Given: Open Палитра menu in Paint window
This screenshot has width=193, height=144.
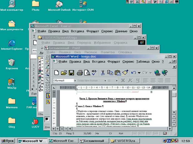Looking at the screenshot, I should click(x=108, y=52).
